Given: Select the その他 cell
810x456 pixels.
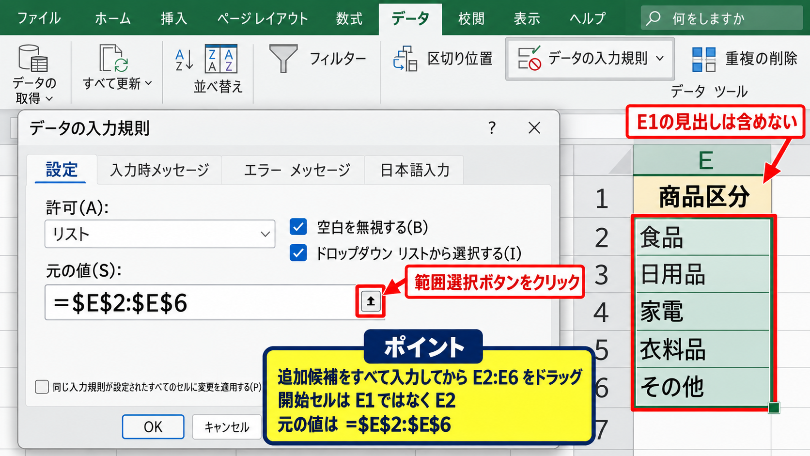Looking at the screenshot, I should 702,387.
